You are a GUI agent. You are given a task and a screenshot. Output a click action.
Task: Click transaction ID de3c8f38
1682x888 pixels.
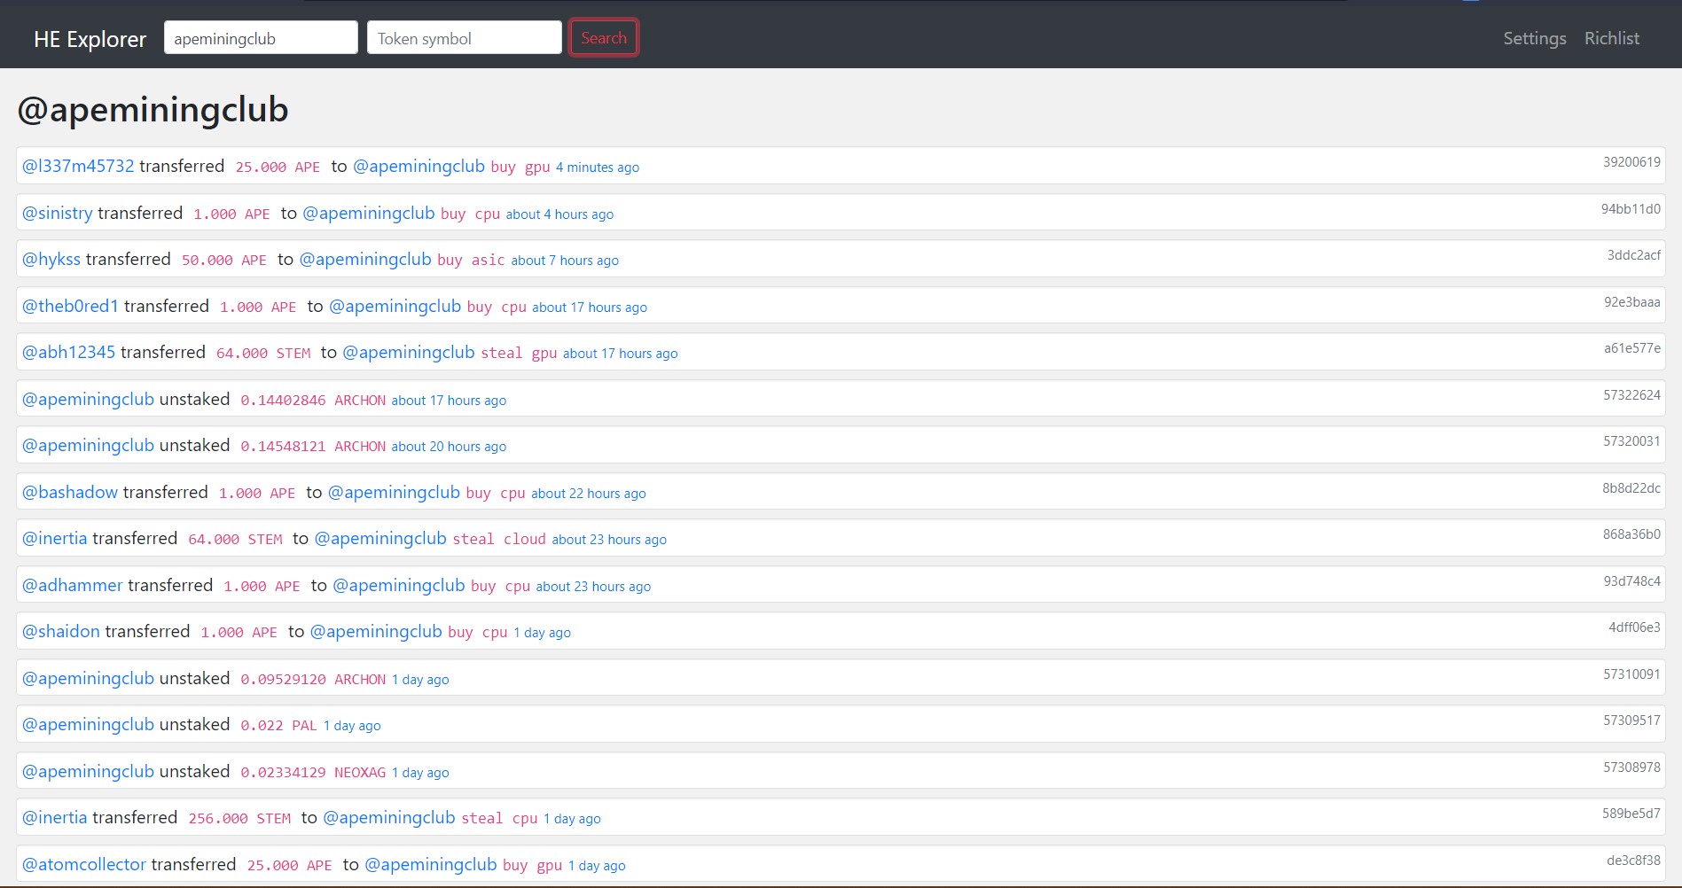pos(1633,861)
